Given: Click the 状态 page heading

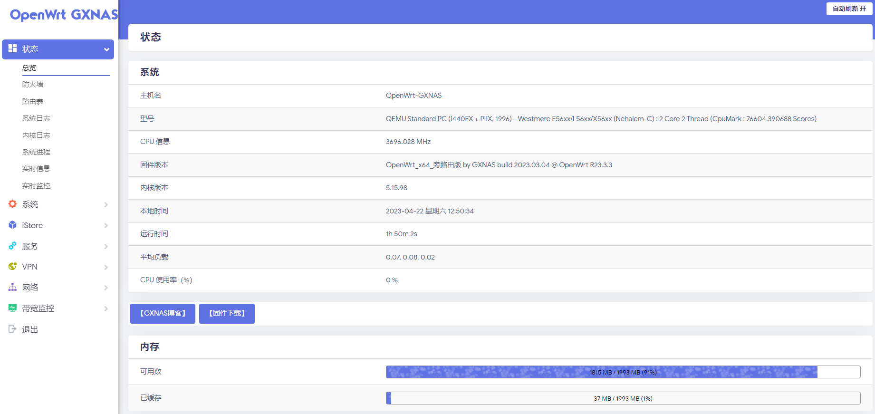Looking at the screenshot, I should pyautogui.click(x=151, y=37).
